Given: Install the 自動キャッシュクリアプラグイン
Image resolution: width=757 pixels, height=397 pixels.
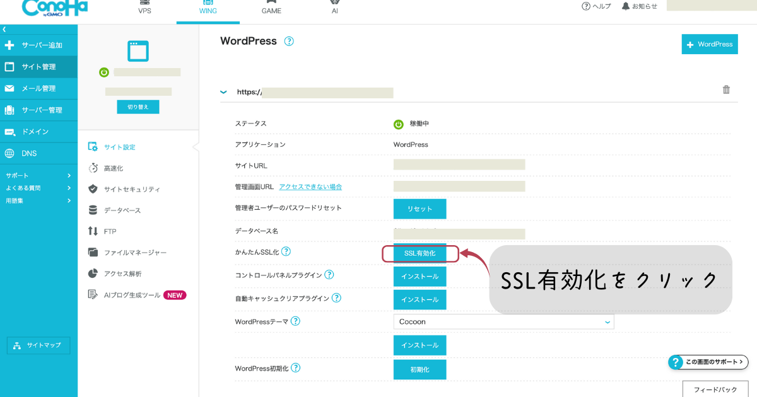Looking at the screenshot, I should click(x=420, y=299).
